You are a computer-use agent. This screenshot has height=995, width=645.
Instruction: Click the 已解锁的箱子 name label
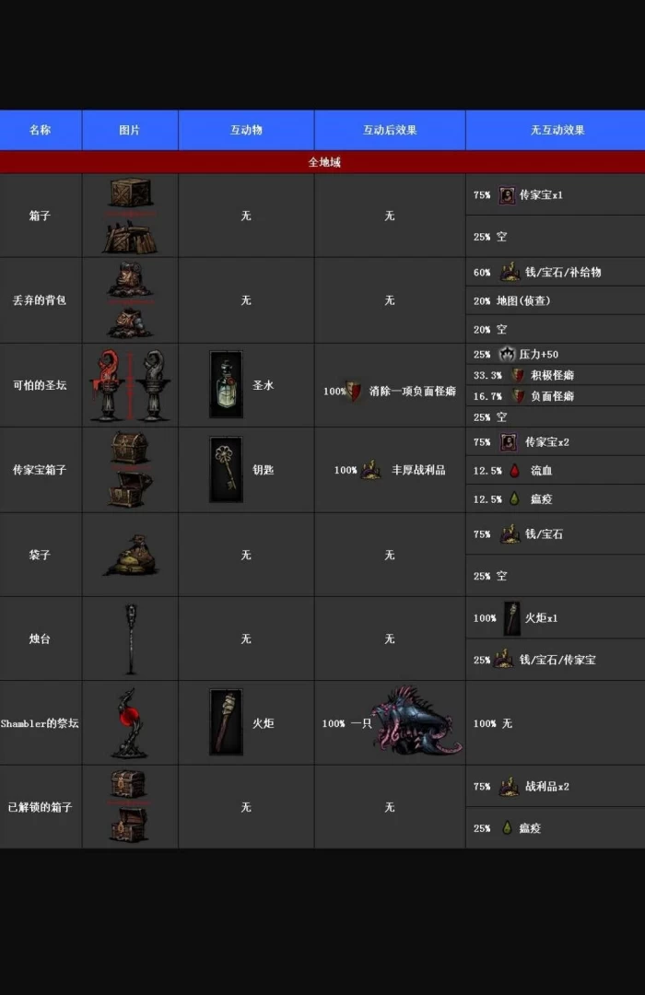[x=41, y=807]
